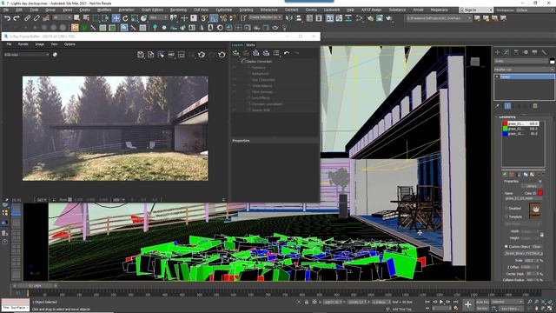Click the geometry thumbnail preview in Properties

coord(535,210)
